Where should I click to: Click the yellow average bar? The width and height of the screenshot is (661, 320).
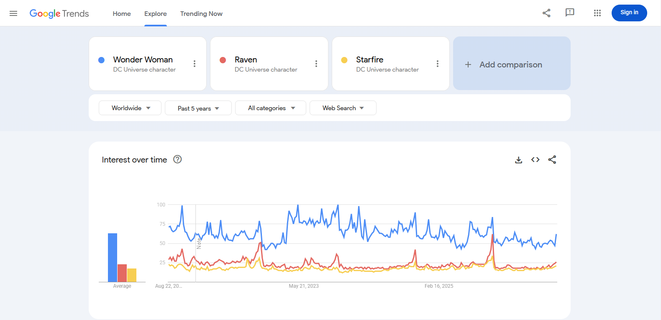pyautogui.click(x=132, y=275)
